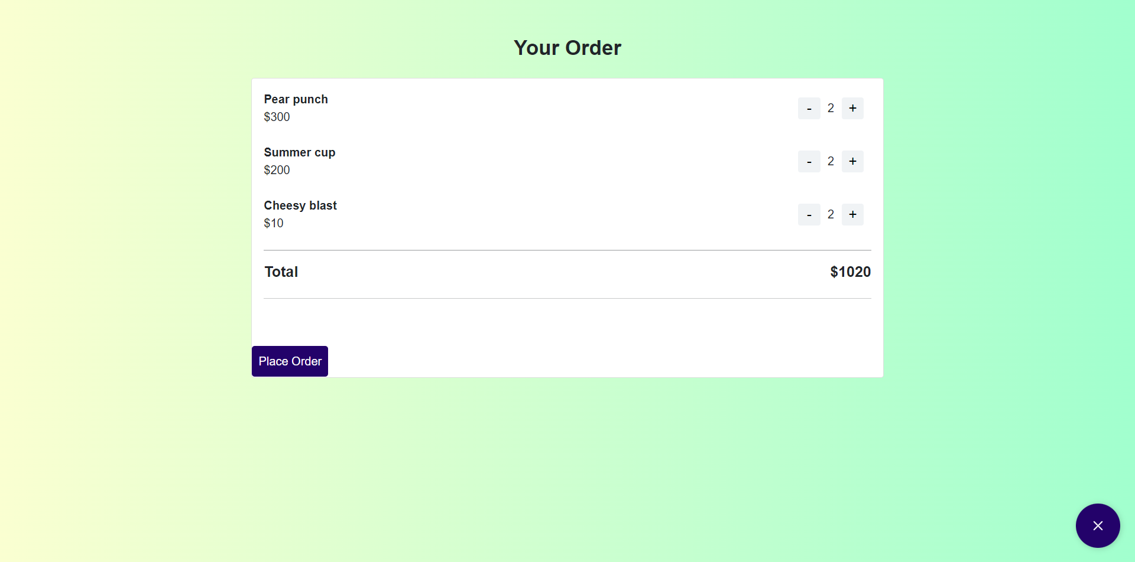Click the $200 price of Summer cup
Screen dimensions: 1135x562
pyautogui.click(x=277, y=170)
